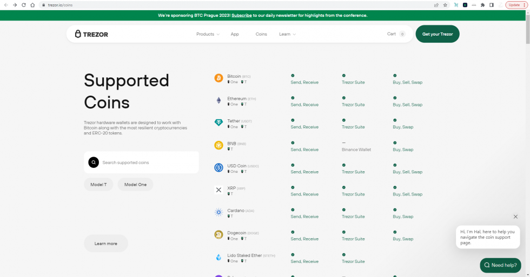Reload the page
This screenshot has height=277, width=530.
[24, 5]
